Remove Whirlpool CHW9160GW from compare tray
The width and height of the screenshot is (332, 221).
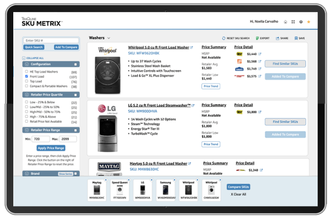coord(220,180)
